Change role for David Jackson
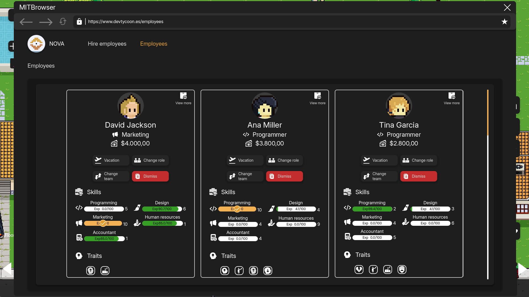Image resolution: width=529 pixels, height=297 pixels. [150, 160]
